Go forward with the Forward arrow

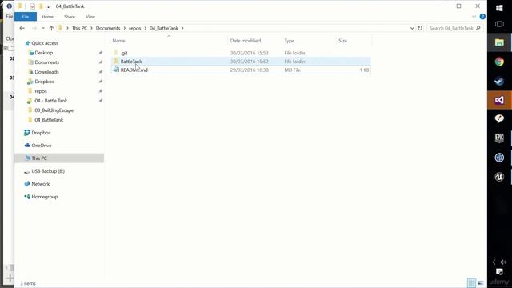34,28
